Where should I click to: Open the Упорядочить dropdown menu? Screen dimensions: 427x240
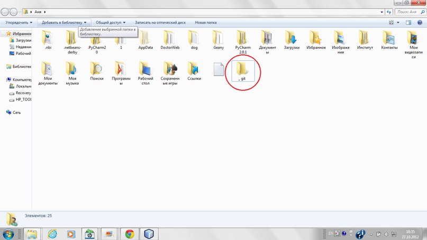pyautogui.click(x=19, y=22)
